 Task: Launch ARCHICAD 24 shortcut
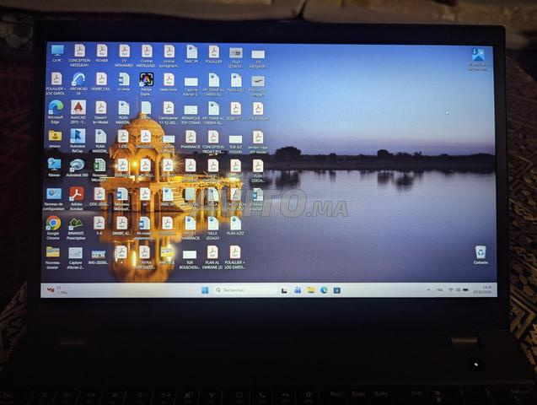click(78, 84)
